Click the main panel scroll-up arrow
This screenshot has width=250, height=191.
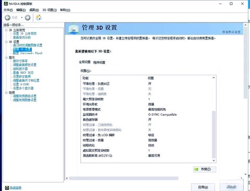[245, 25]
